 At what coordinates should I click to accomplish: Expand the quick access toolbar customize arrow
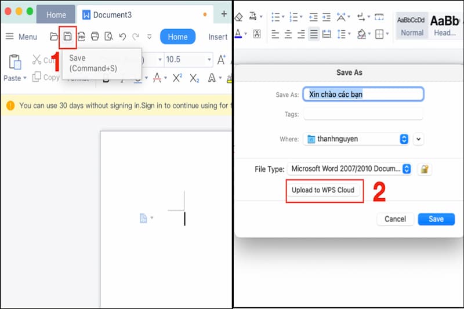click(x=150, y=37)
